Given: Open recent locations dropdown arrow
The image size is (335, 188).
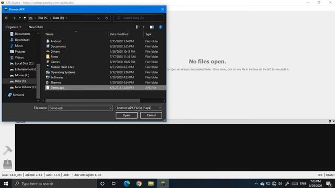Looking at the screenshot, I should (x=20, y=18).
